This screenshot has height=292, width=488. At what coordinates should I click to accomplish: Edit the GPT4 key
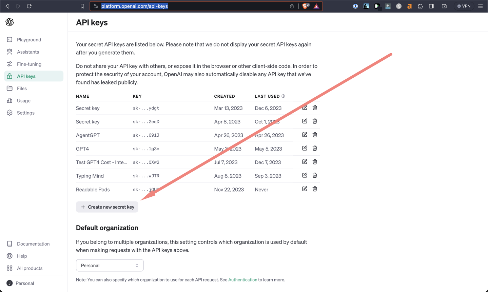(305, 148)
